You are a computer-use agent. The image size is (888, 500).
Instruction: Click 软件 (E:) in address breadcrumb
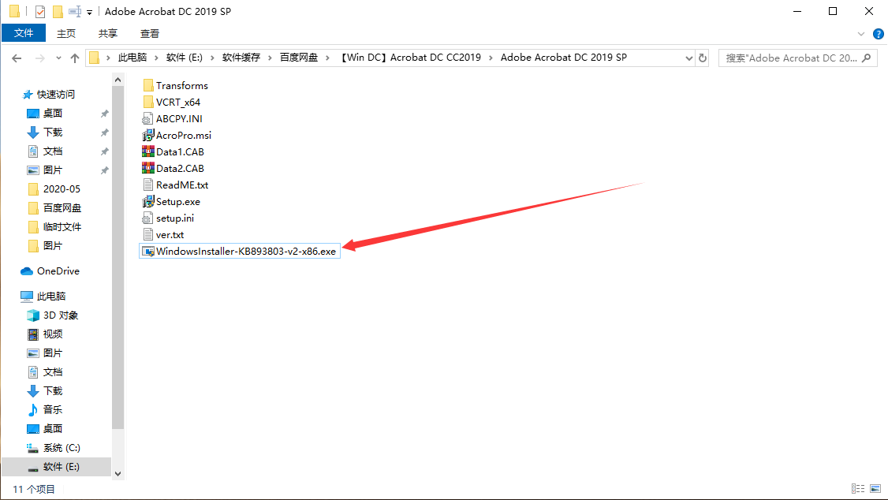(x=184, y=58)
